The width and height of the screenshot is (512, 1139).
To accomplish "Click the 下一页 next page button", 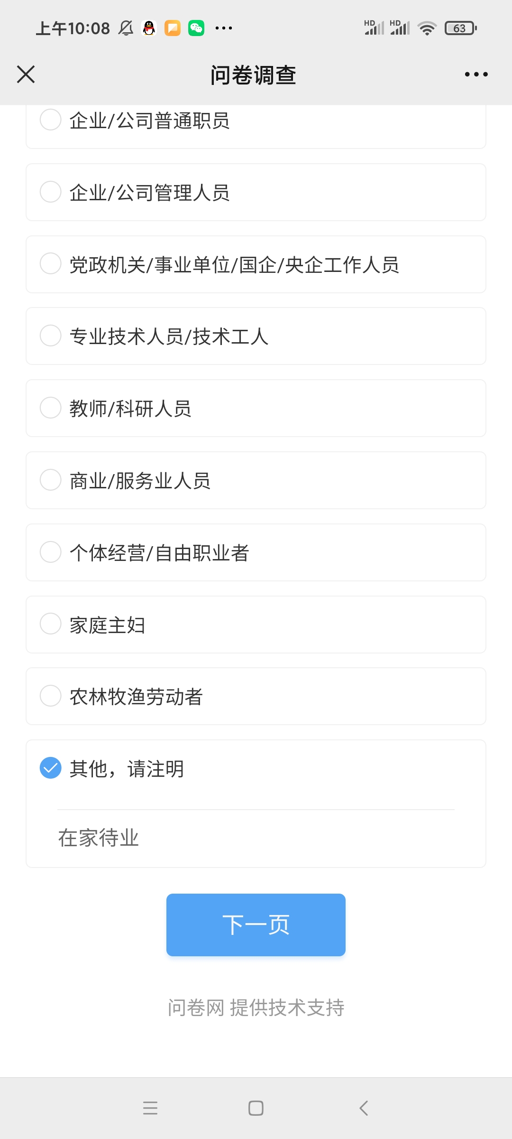I will tap(256, 924).
